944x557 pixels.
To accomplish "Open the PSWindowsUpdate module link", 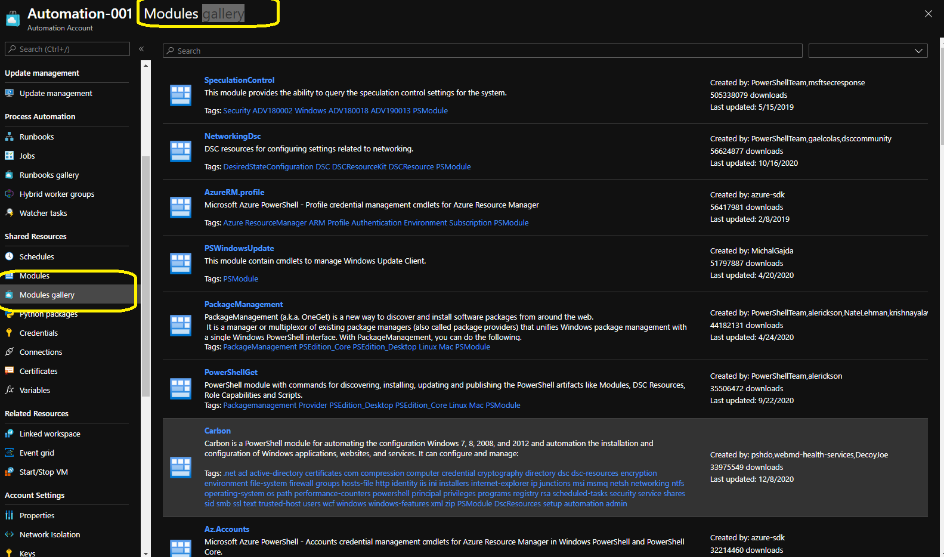I will [239, 248].
